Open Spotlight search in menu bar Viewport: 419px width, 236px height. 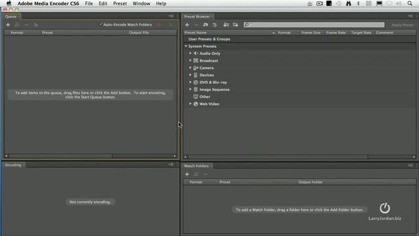pos(410,3)
